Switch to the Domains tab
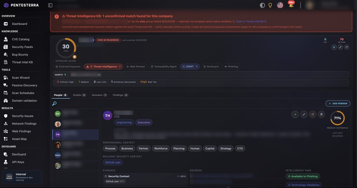The width and height of the screenshot is (357, 188). click(99, 95)
